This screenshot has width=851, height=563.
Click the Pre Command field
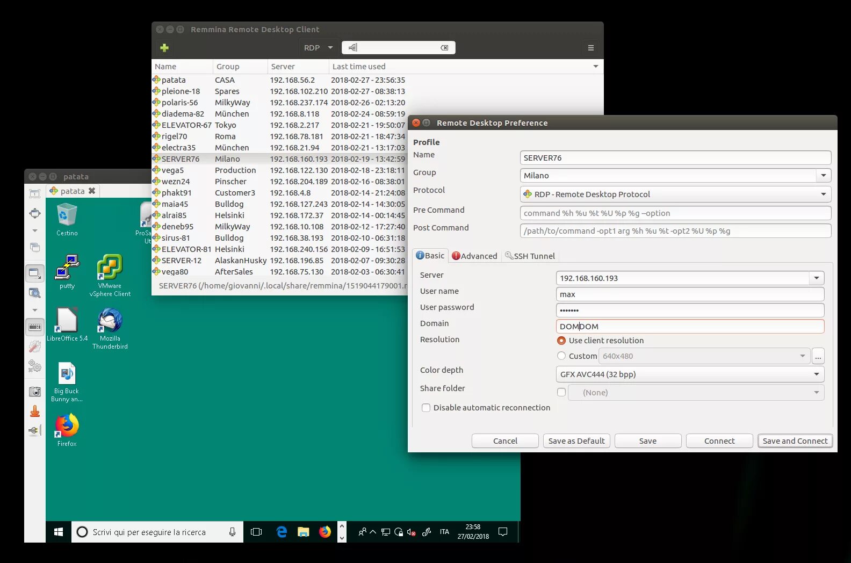point(675,213)
